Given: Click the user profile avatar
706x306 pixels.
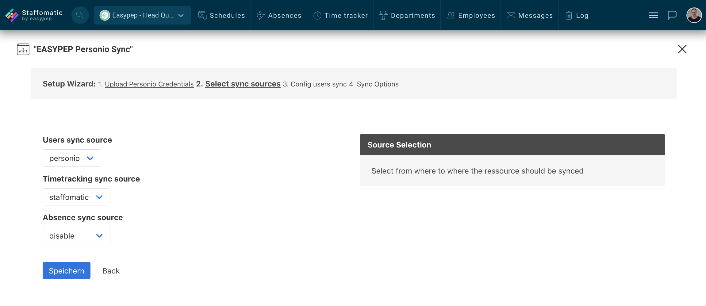Looking at the screenshot, I should [x=694, y=15].
